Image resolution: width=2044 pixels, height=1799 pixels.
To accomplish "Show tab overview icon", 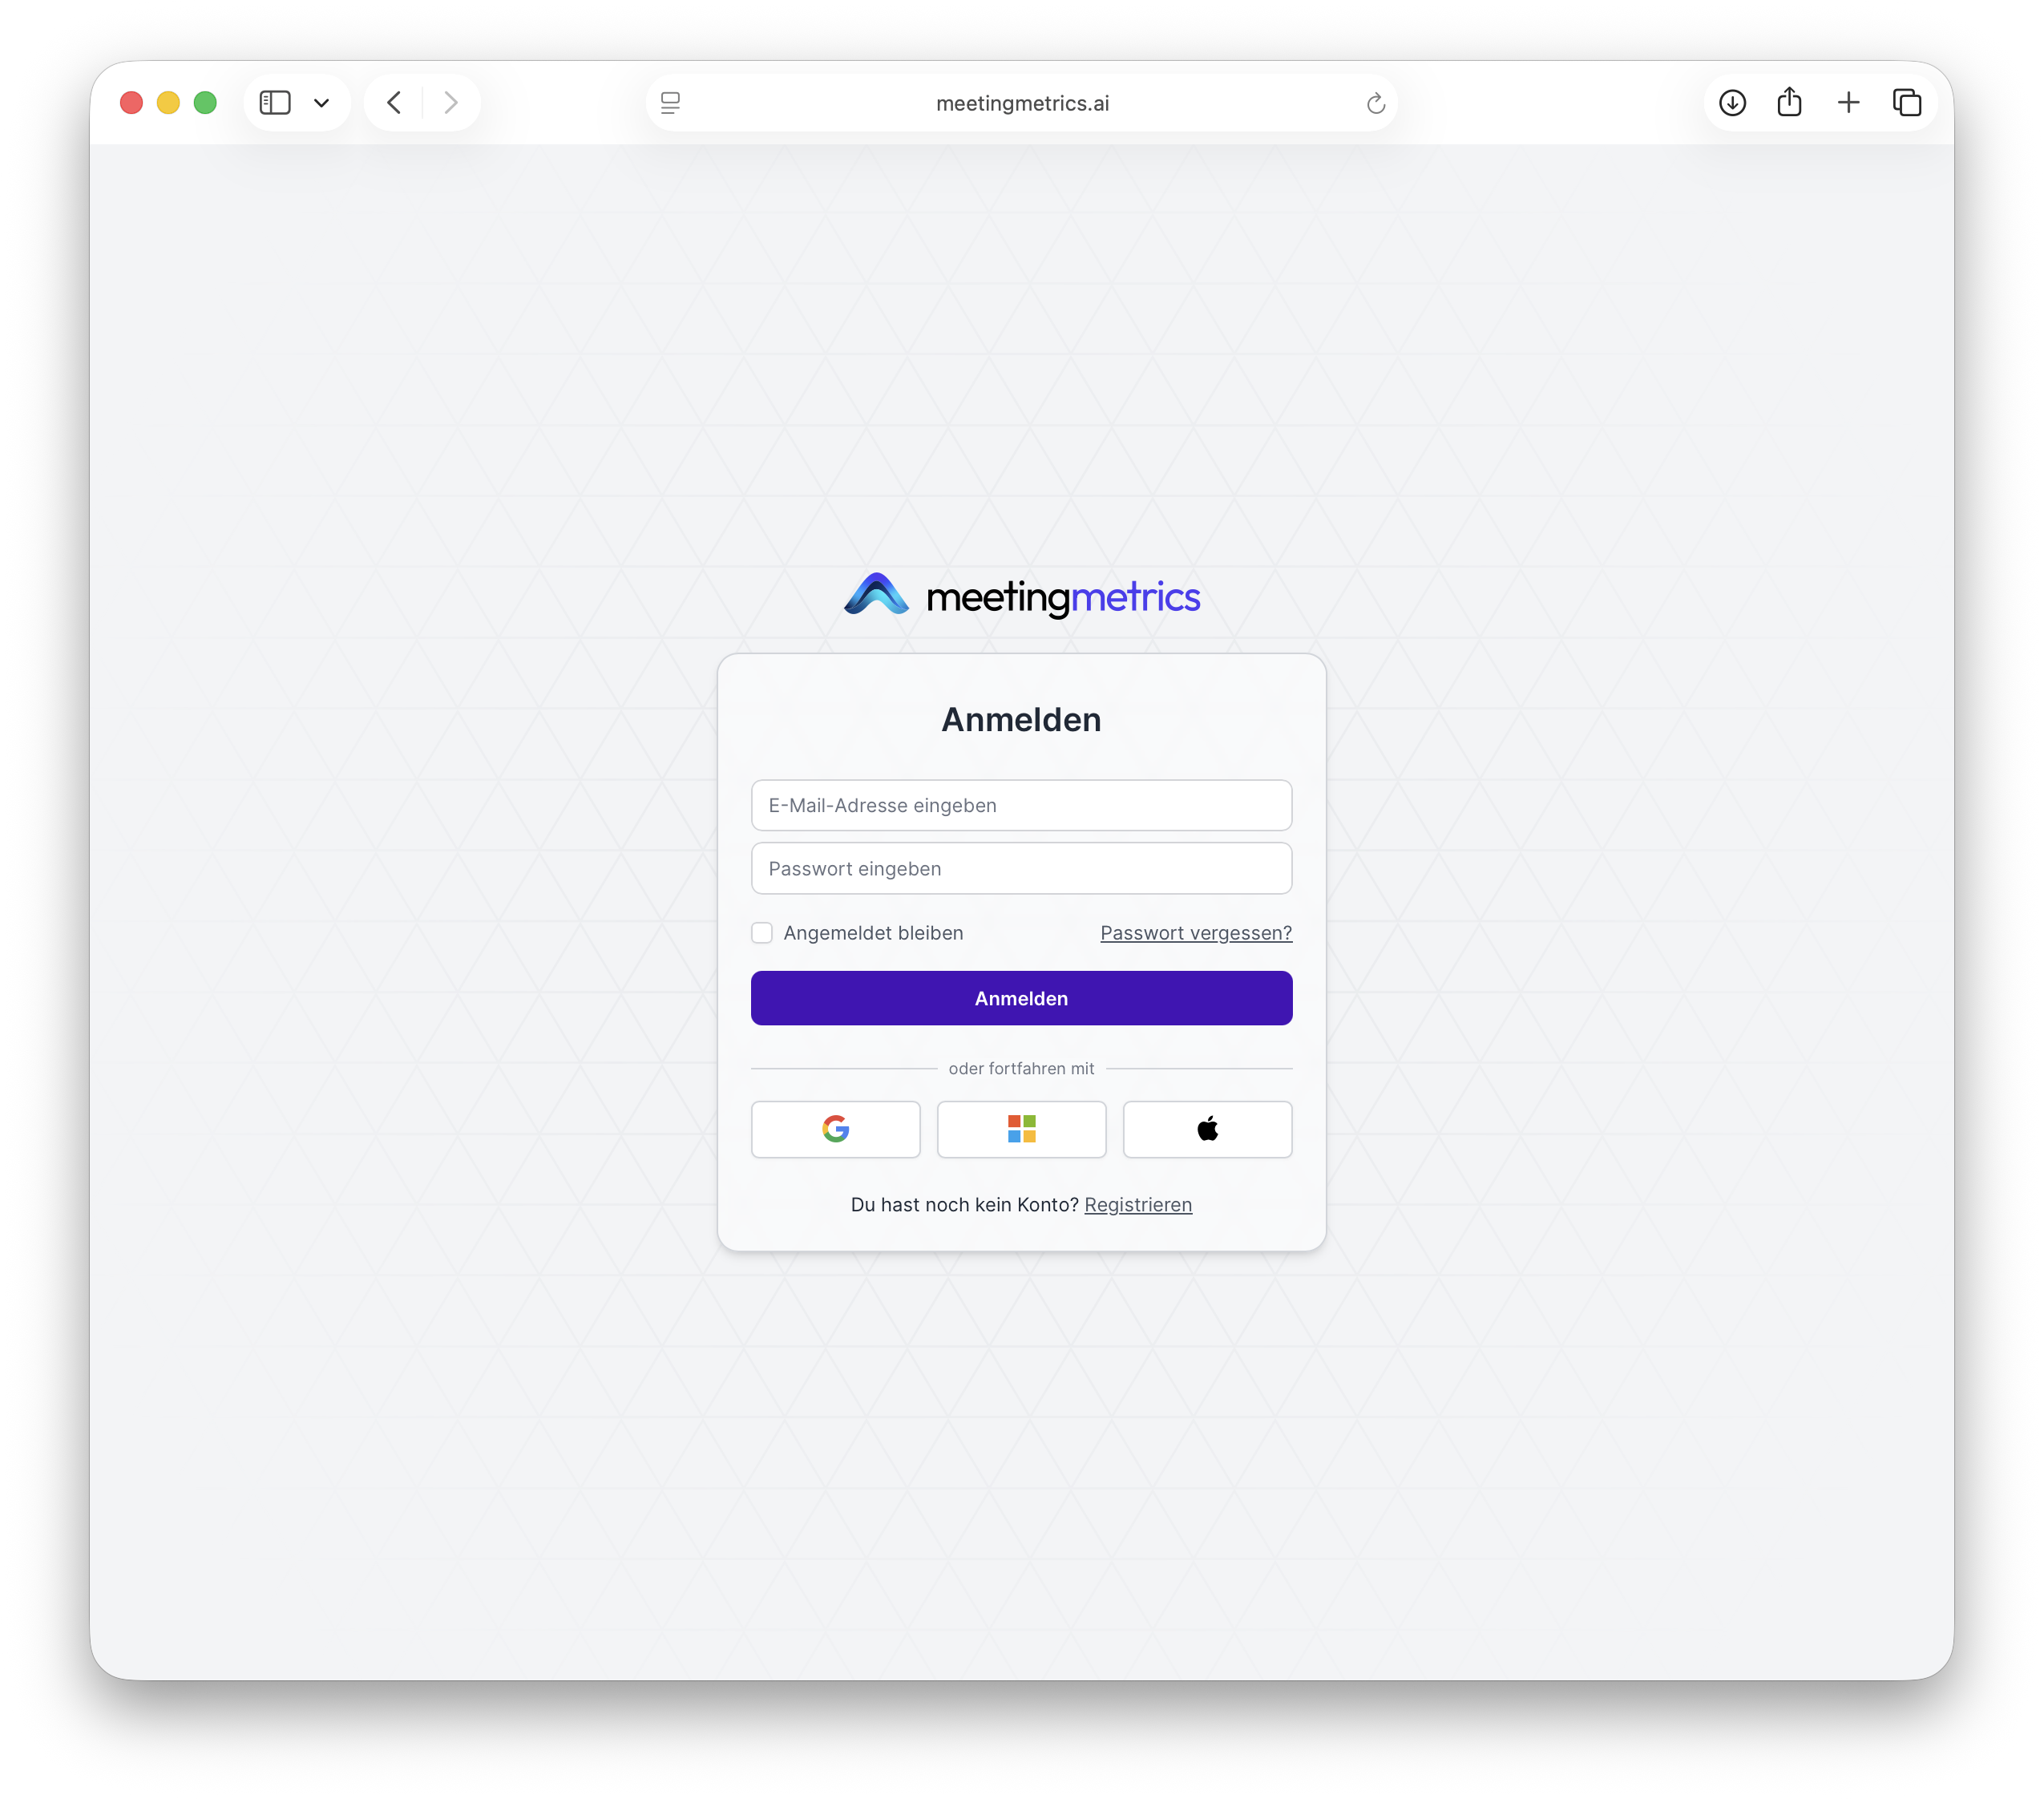I will coord(1906,103).
